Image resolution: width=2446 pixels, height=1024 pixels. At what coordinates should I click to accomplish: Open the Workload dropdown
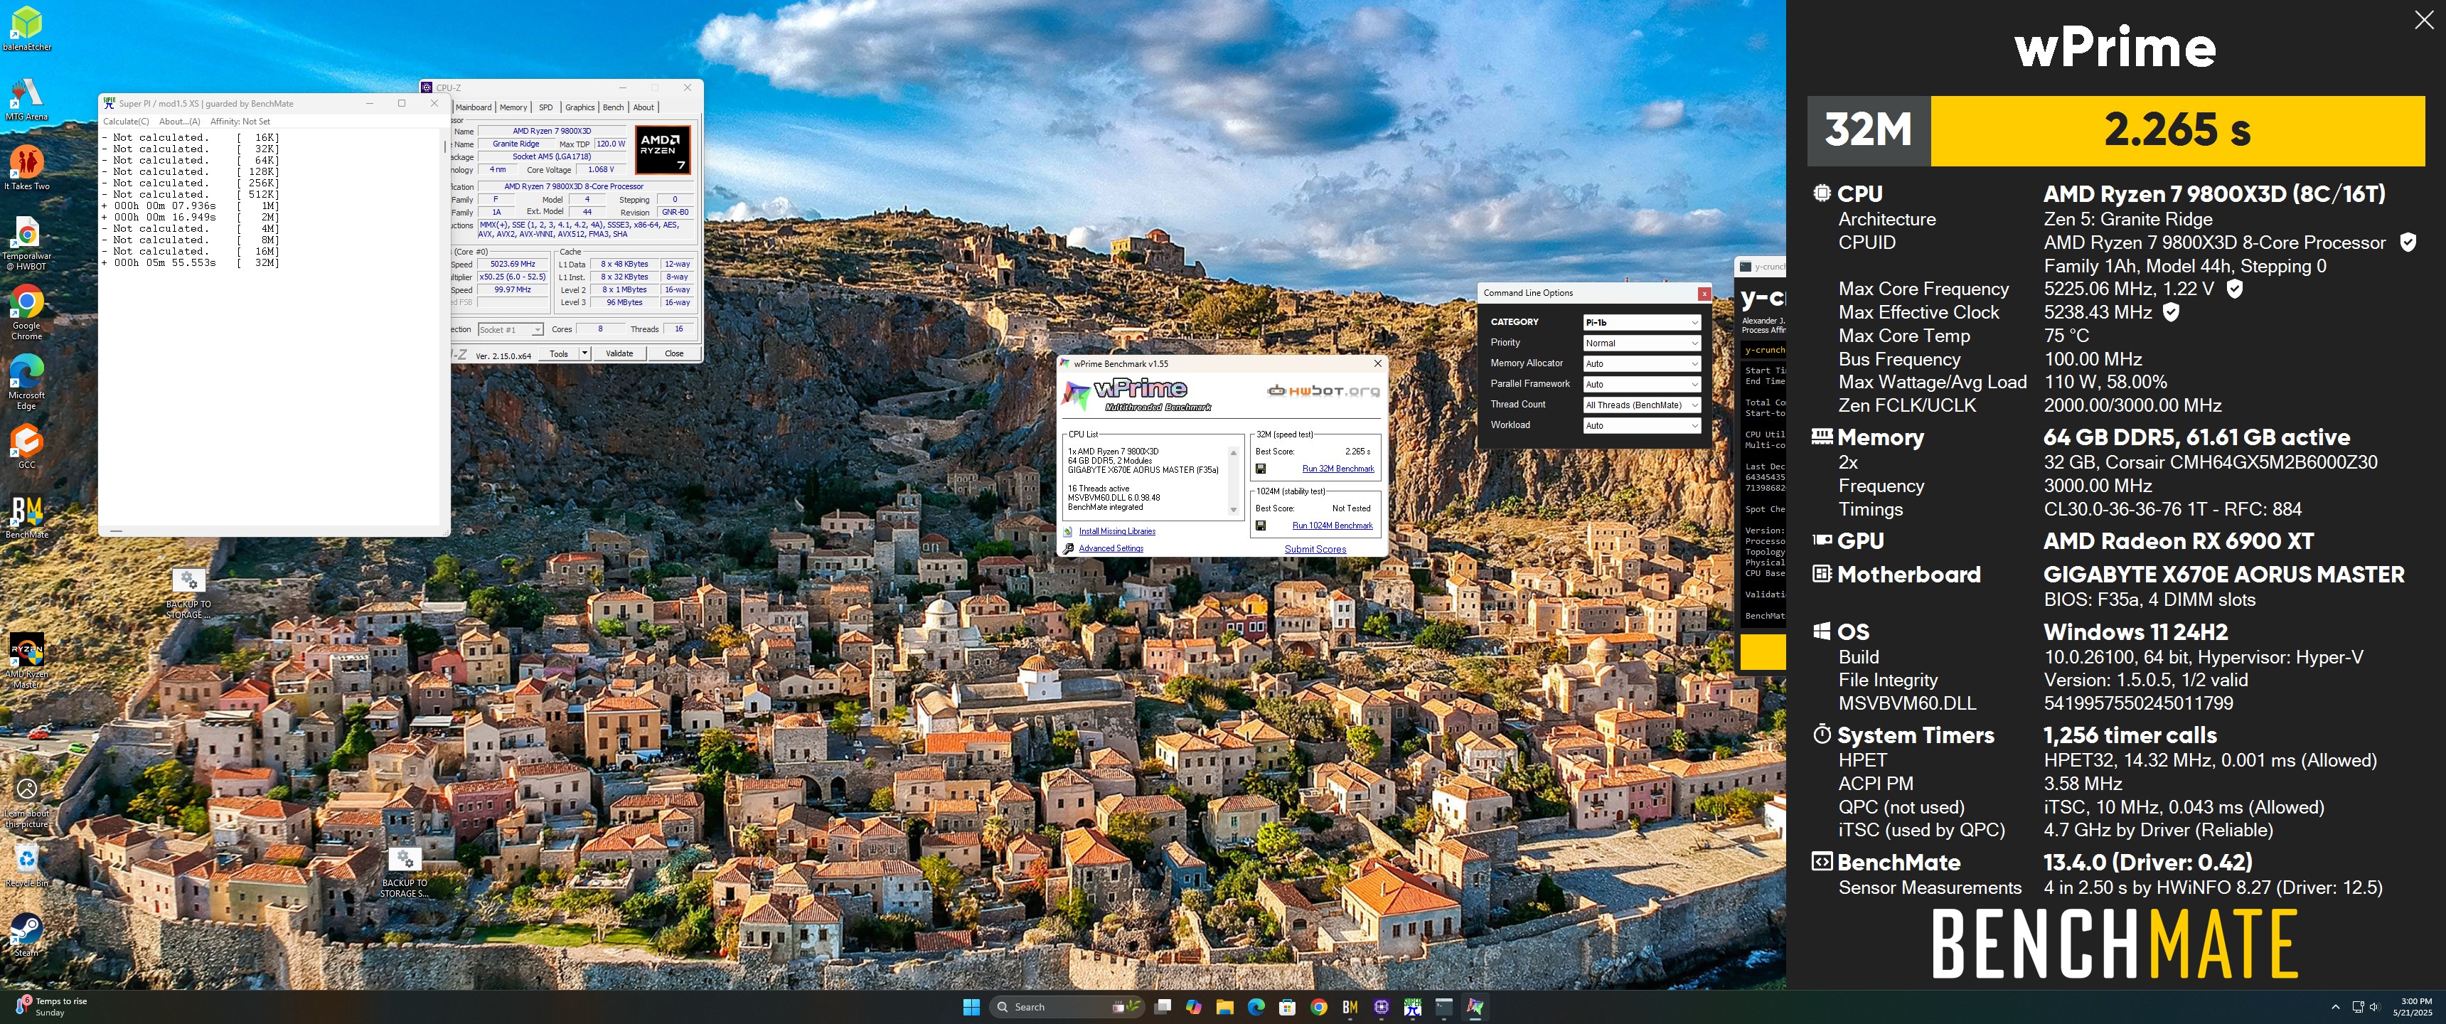click(1642, 425)
